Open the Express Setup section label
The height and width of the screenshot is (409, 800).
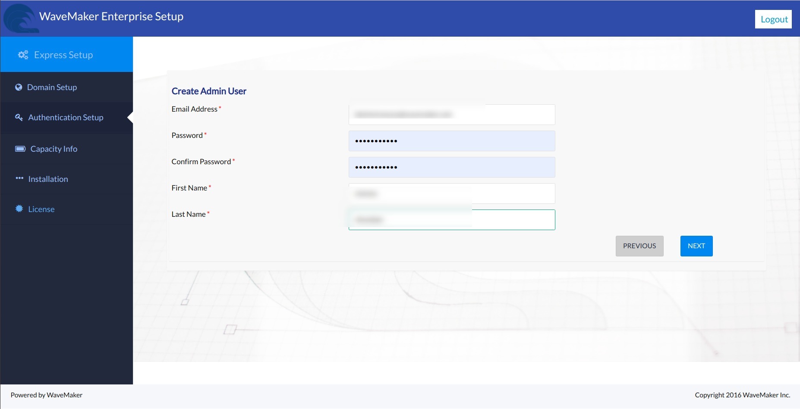63,55
